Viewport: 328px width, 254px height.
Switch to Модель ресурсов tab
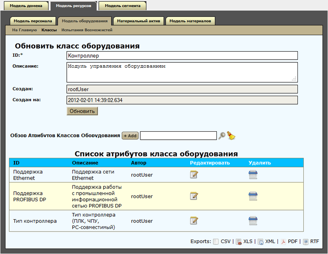[x=74, y=6]
